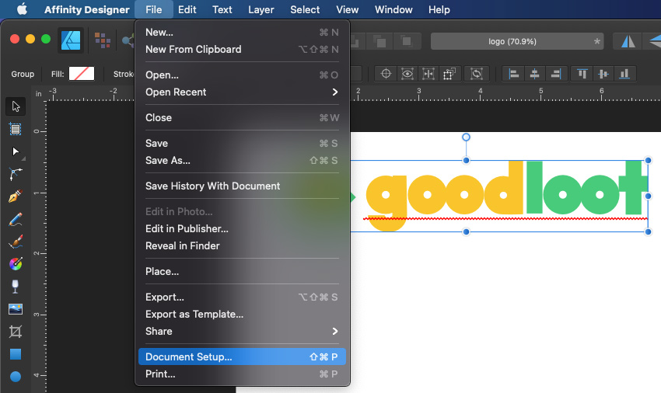Select the Fill (gradient) tool
661x393 pixels.
[x=16, y=264]
